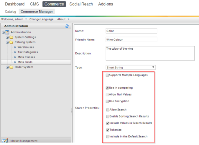
Task: Click the Market Management icon
Action: click(x=5, y=141)
